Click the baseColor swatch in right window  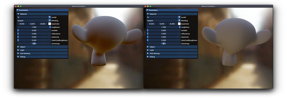179,24
